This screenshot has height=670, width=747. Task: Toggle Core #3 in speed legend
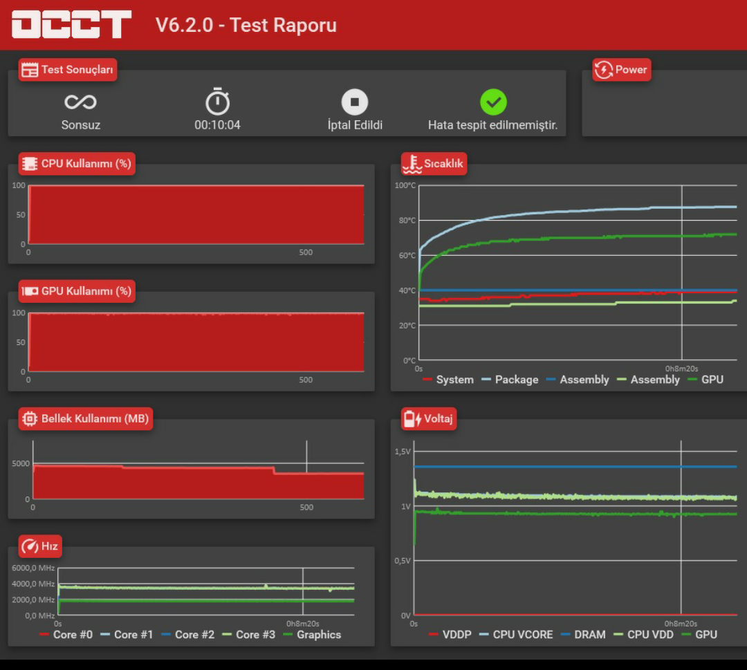pyautogui.click(x=249, y=634)
